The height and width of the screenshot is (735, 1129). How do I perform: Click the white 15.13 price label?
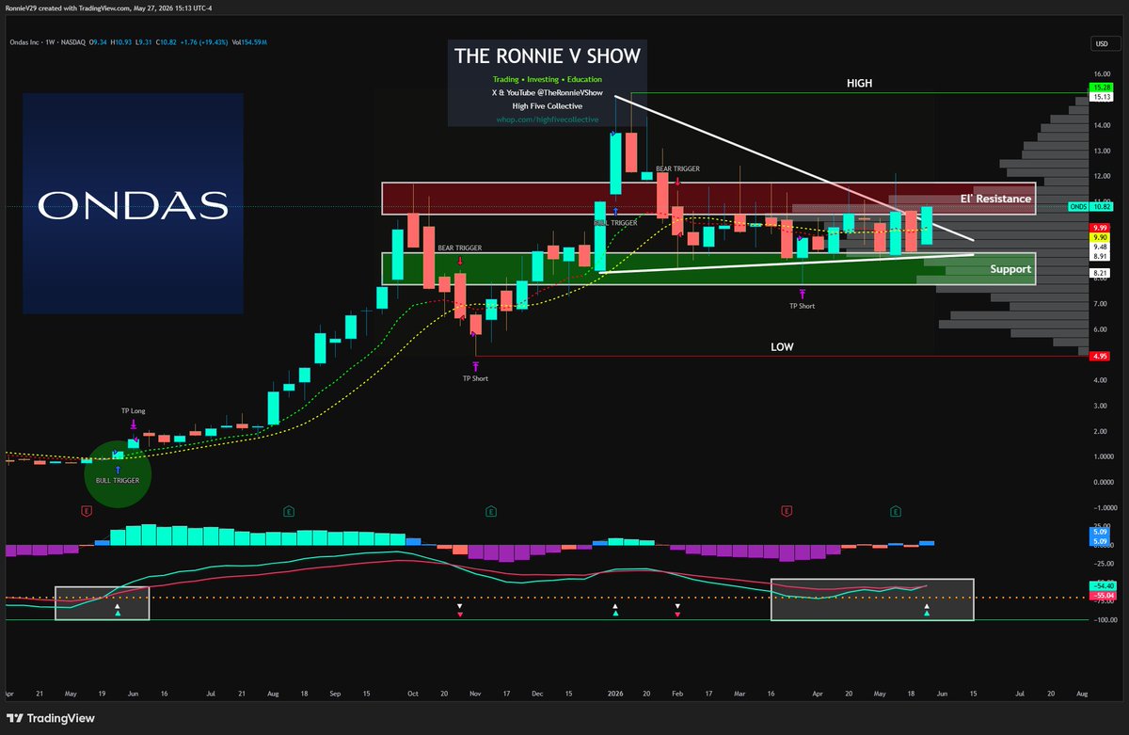coord(1100,96)
